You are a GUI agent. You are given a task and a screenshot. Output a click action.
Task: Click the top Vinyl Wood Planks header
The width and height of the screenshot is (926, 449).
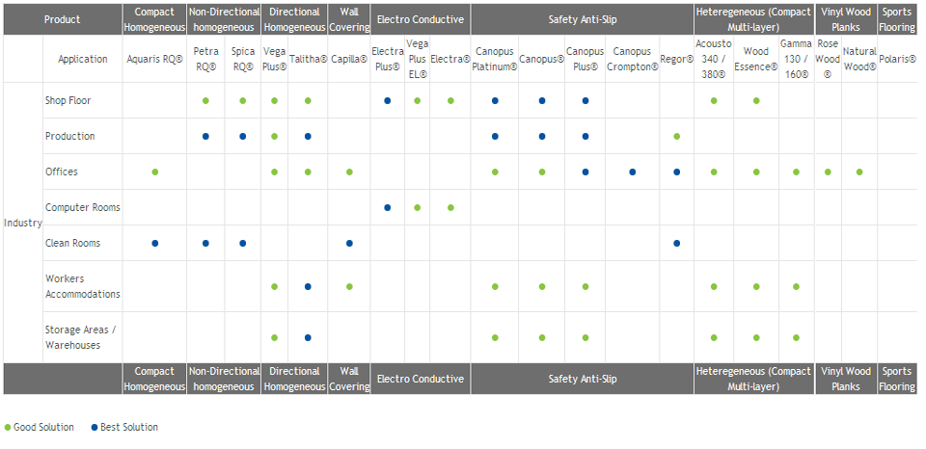846,19
